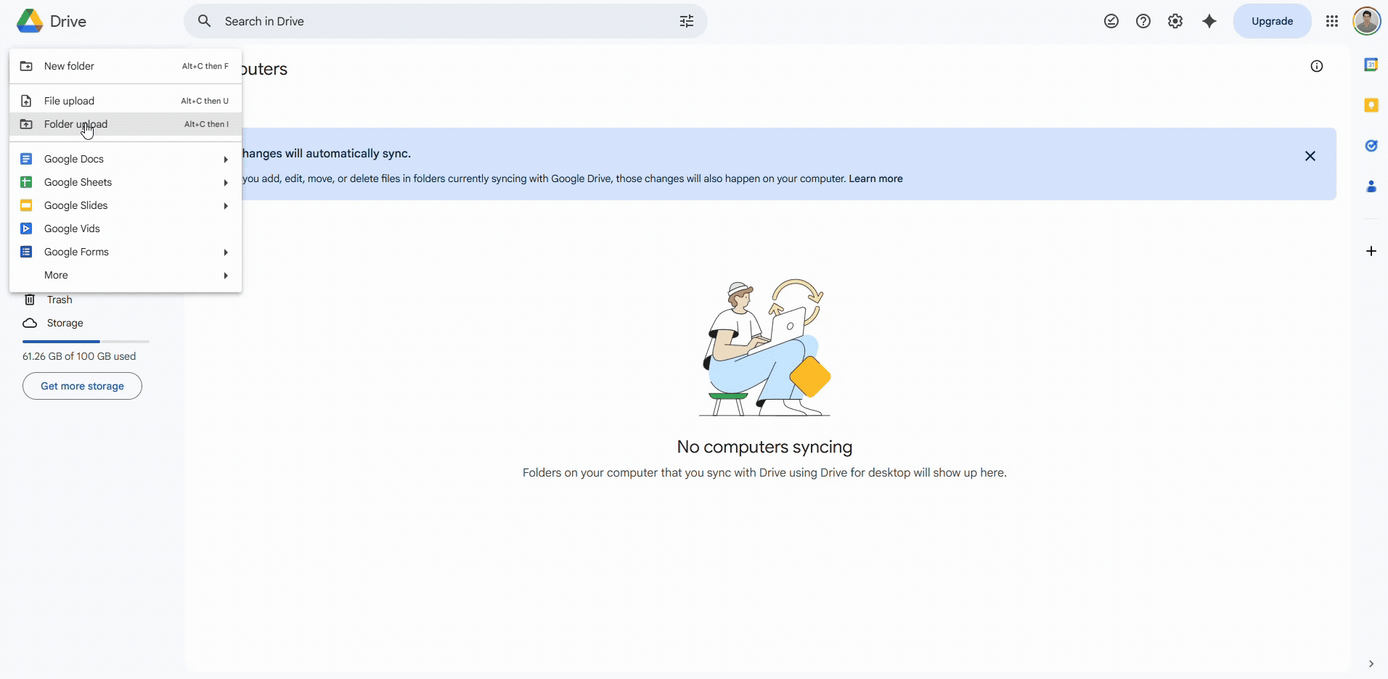Open the Help question mark icon
1388x679 pixels.
click(1143, 21)
